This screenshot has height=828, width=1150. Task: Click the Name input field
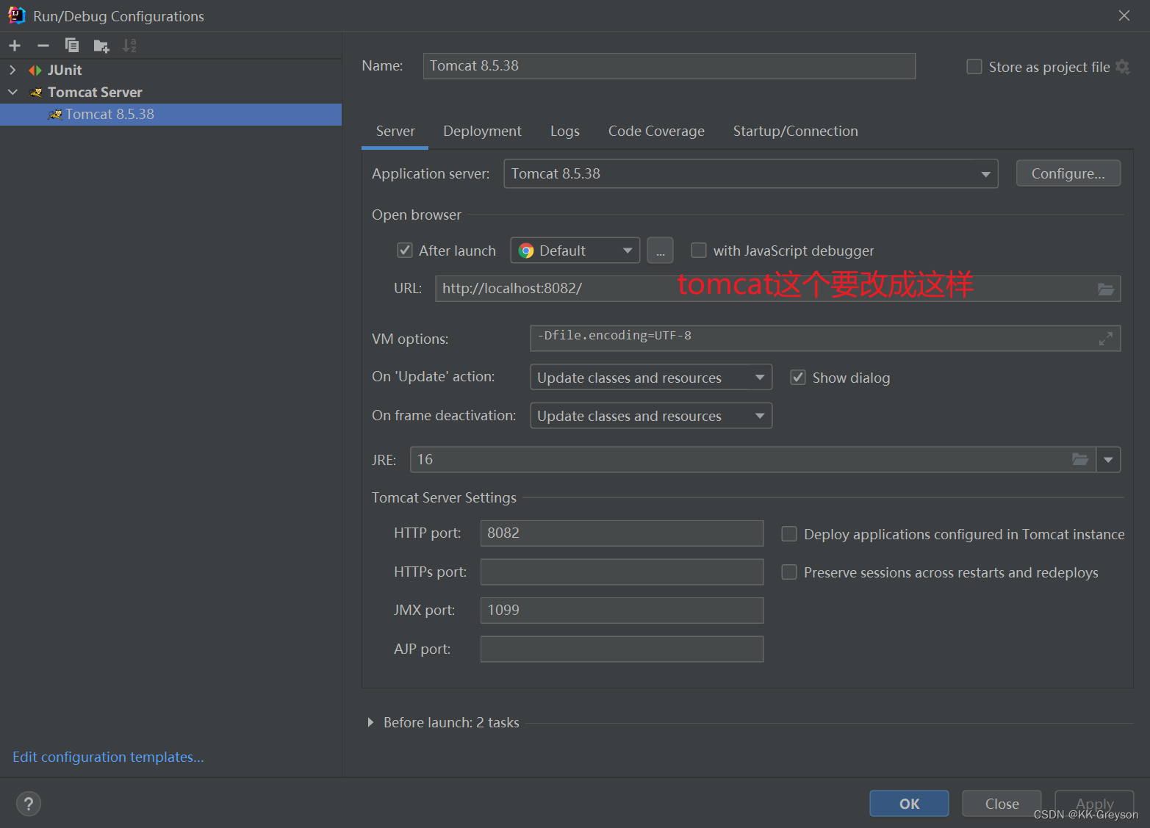pos(669,66)
